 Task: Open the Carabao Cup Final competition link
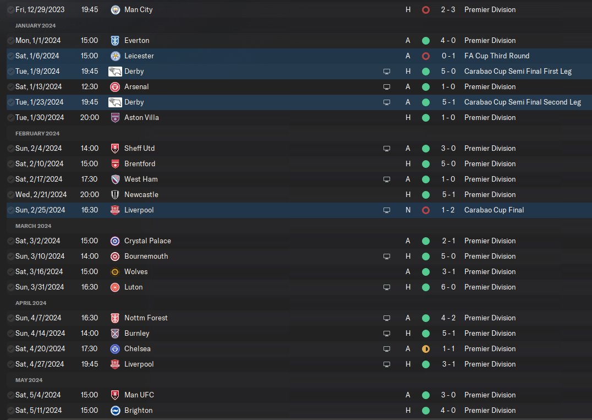pos(494,210)
